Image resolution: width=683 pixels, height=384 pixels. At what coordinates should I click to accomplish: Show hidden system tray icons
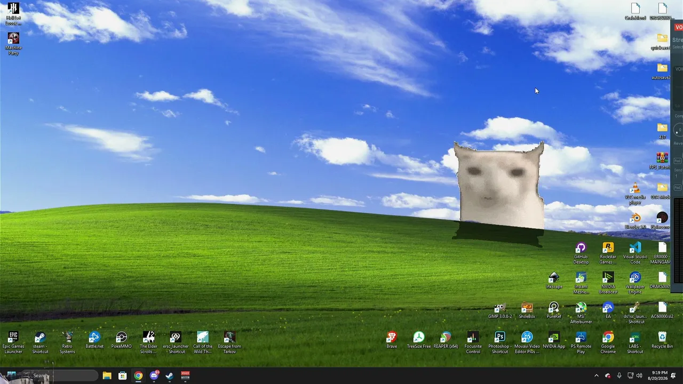597,375
